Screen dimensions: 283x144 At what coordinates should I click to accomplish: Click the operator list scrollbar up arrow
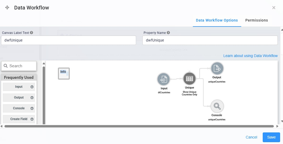[44, 63]
